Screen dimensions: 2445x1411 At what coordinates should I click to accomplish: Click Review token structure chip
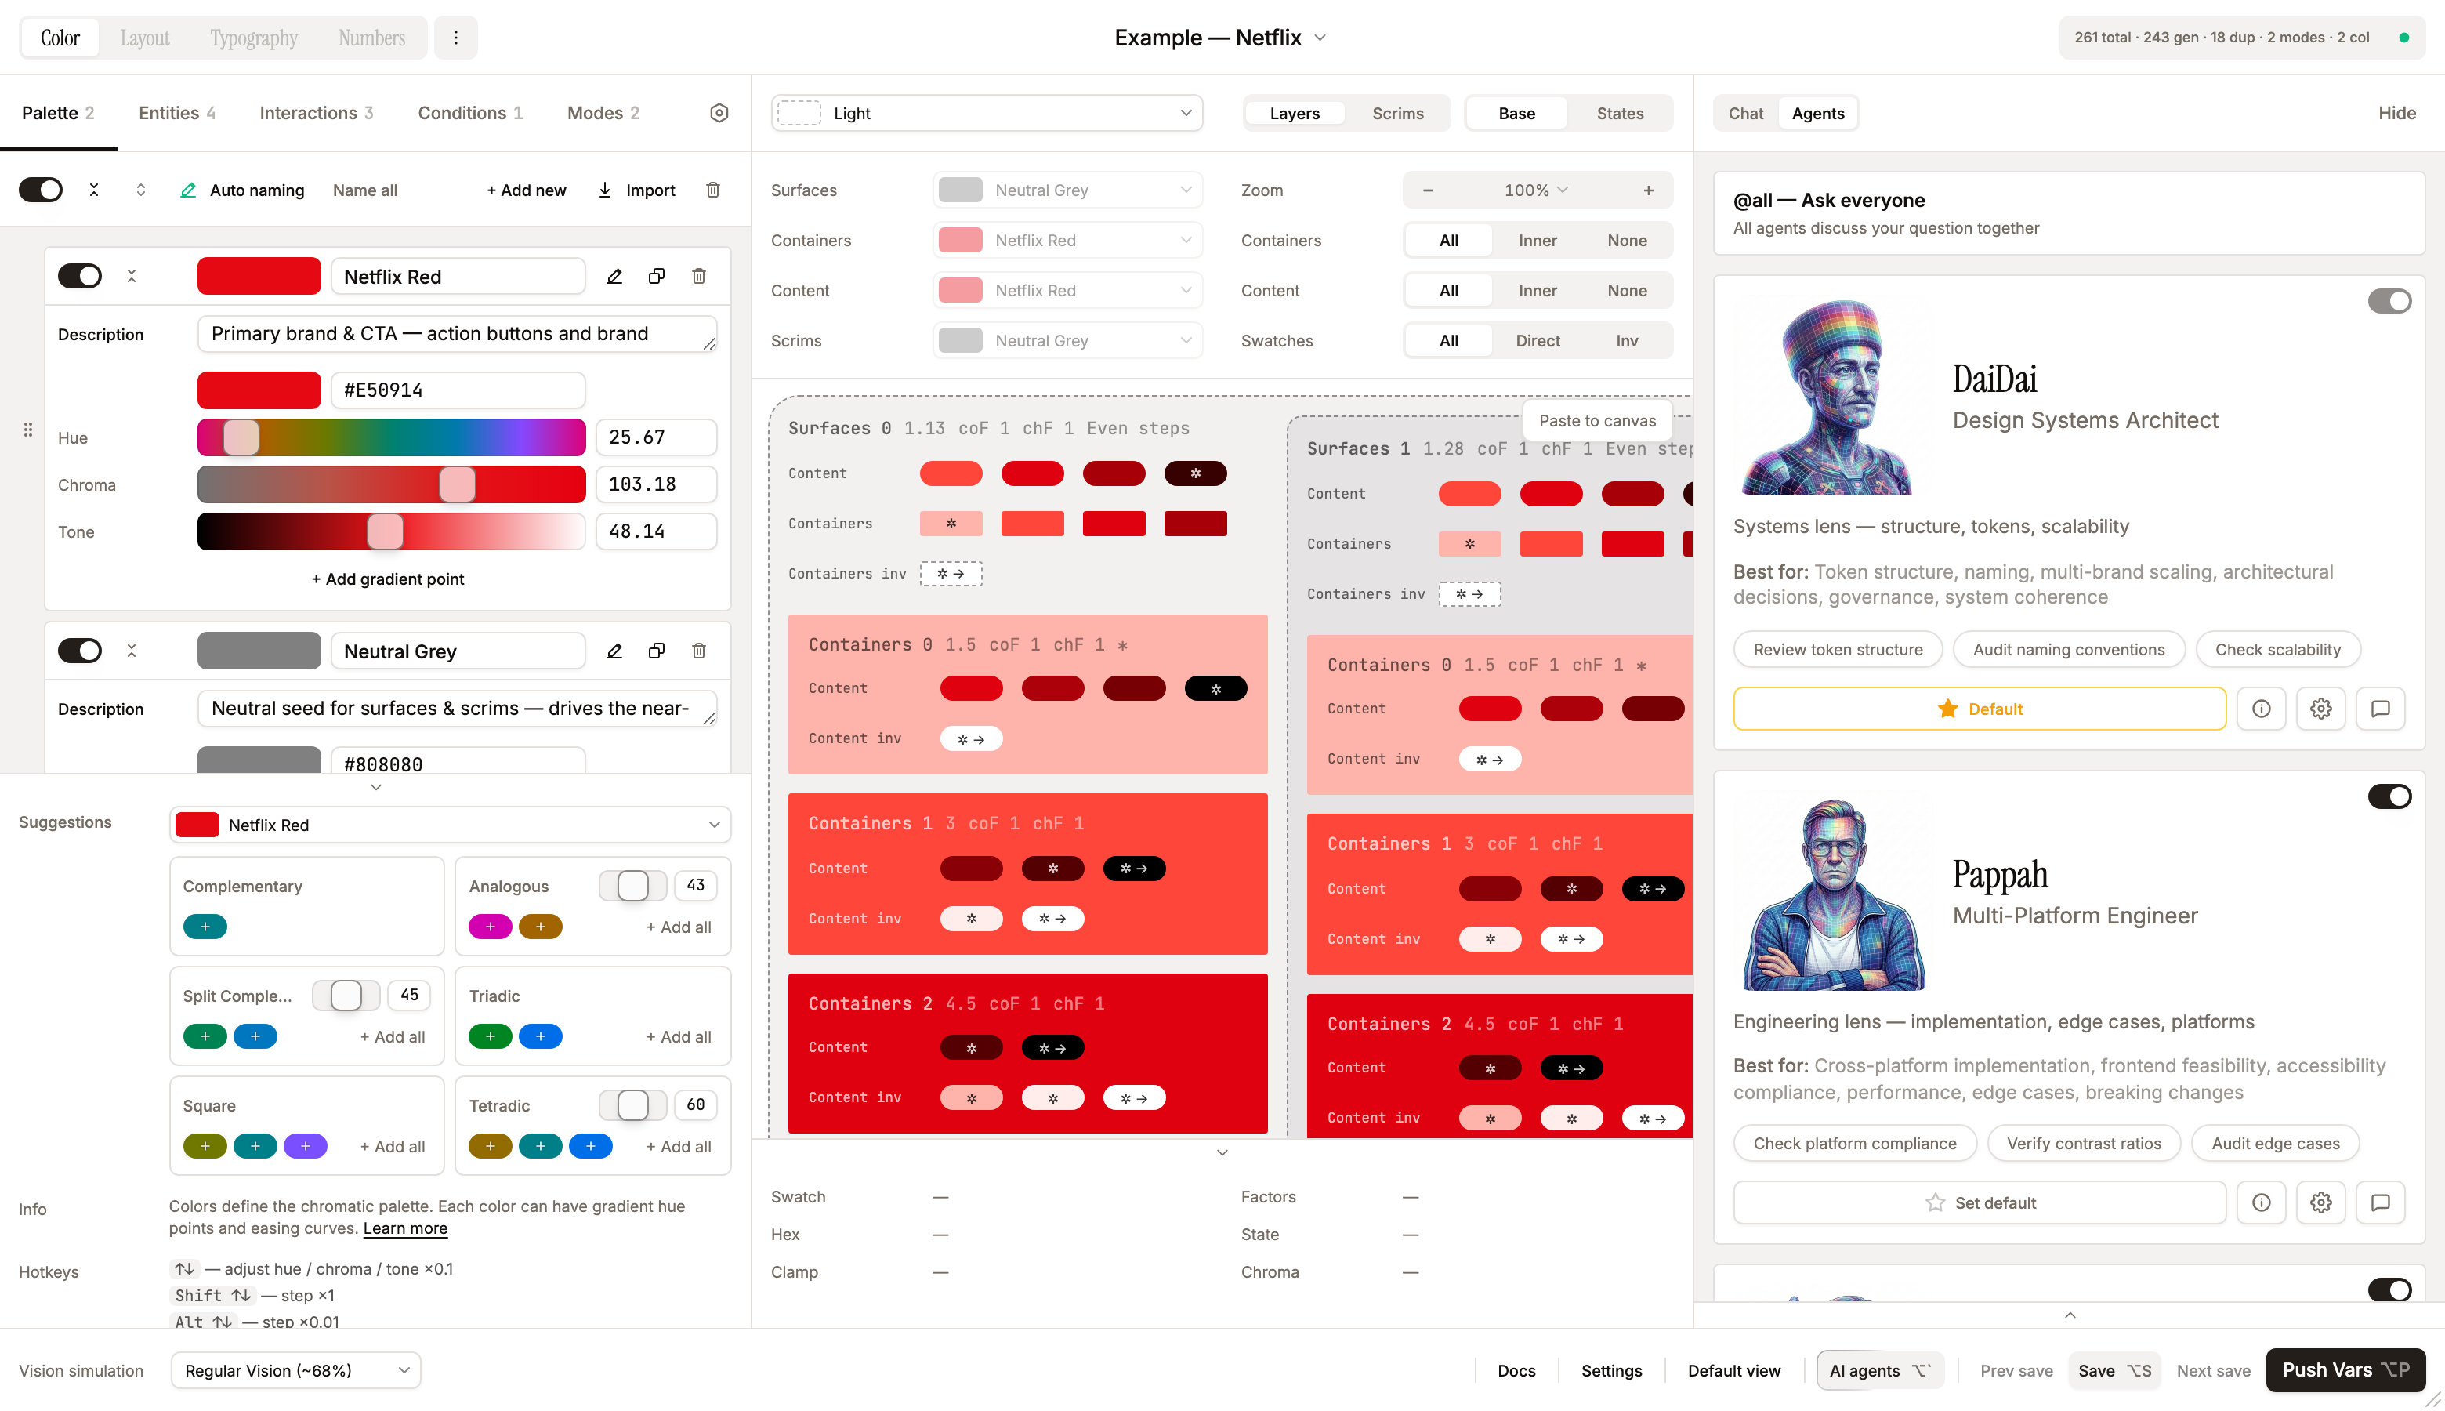click(1838, 649)
